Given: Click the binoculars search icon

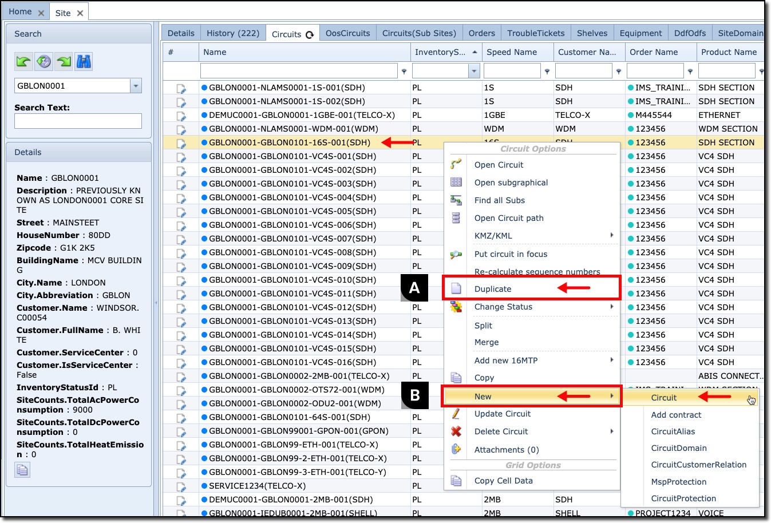Looking at the screenshot, I should (84, 61).
